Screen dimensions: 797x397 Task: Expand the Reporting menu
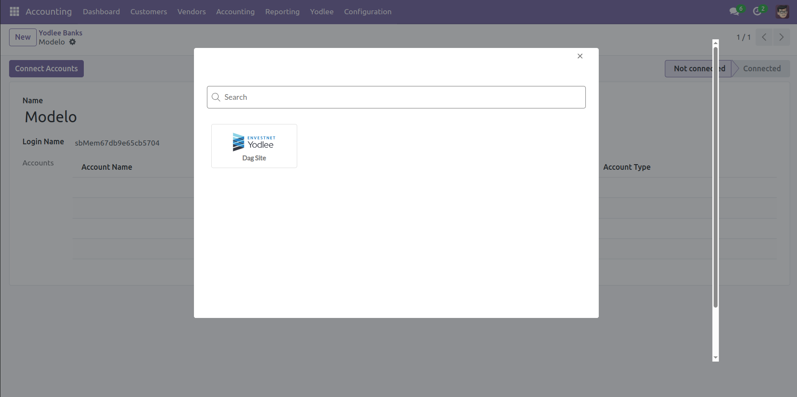[x=282, y=12]
